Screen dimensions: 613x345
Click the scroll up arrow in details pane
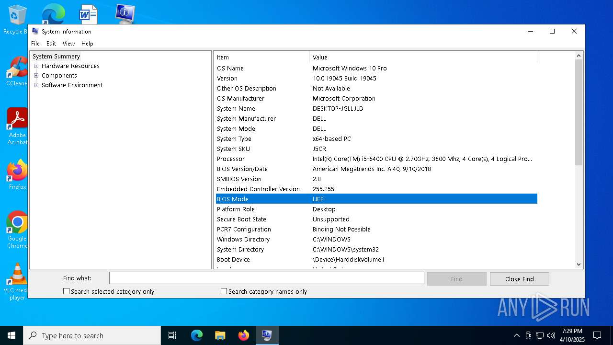tap(579, 56)
